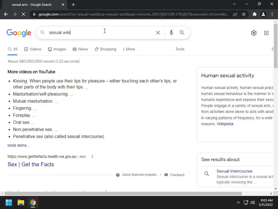The width and height of the screenshot is (278, 209).
Task: Open the Chrome profile avatar icon
Action: 263,14
